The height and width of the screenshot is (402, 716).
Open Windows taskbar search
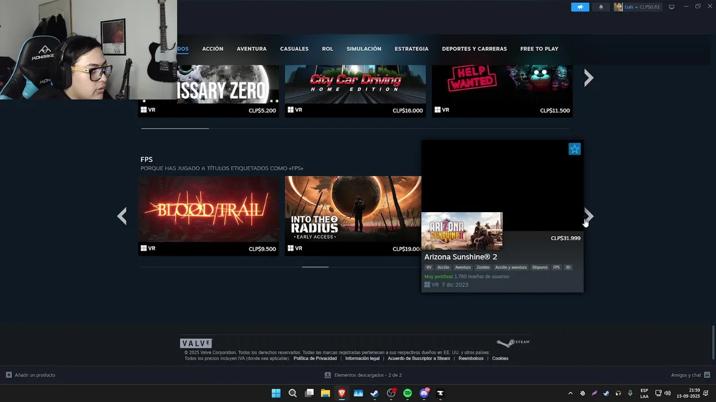(293, 393)
